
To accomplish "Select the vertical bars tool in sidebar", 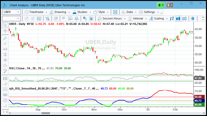I will click(5, 78).
